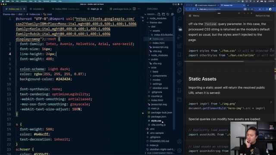The image size is (276, 155).
Task: Open .env-sample file
Action: (157, 133)
